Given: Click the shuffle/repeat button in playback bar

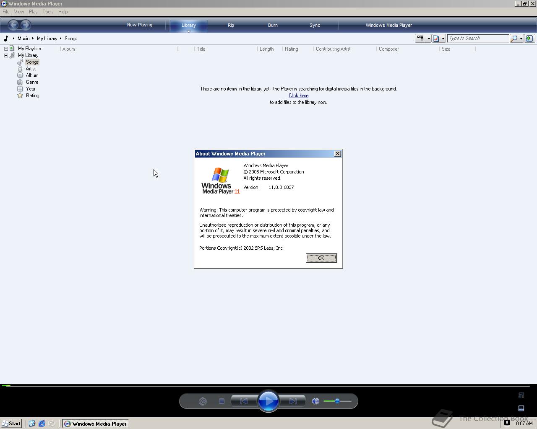Looking at the screenshot, I should 203,401.
